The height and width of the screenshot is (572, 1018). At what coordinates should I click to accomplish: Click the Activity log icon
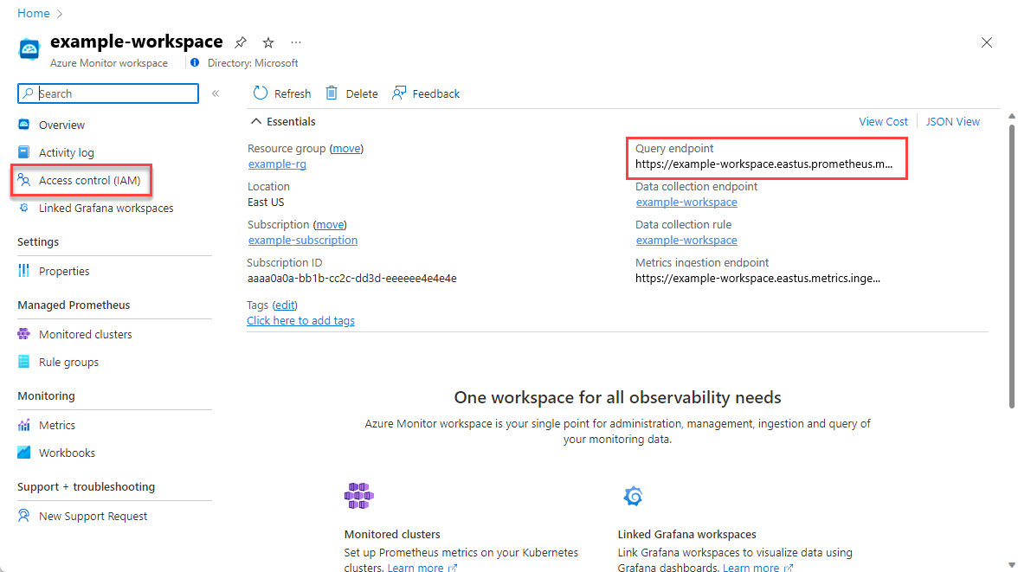[24, 152]
